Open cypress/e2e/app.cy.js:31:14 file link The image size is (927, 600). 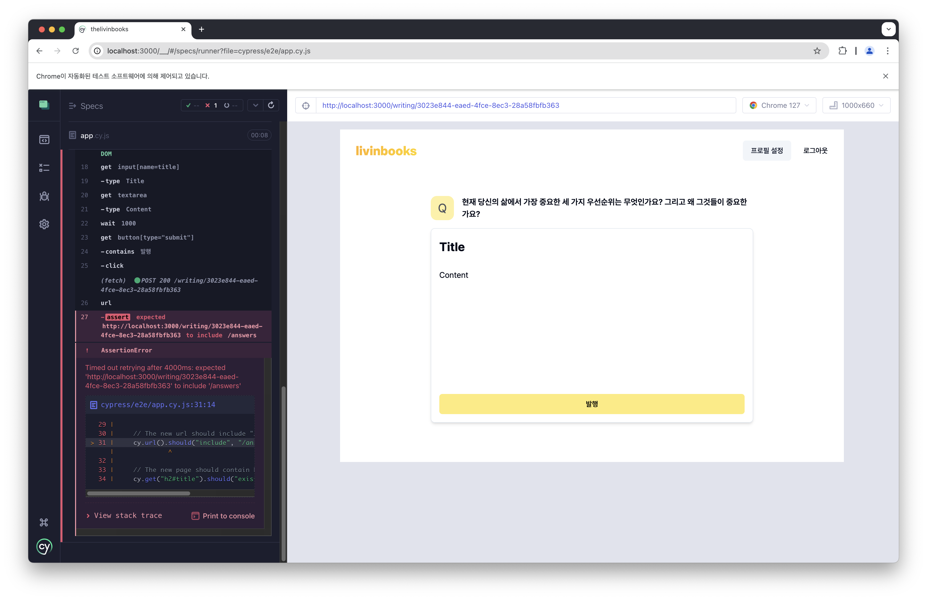158,405
